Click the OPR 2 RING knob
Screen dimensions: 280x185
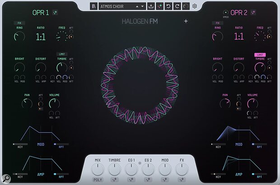218,37
